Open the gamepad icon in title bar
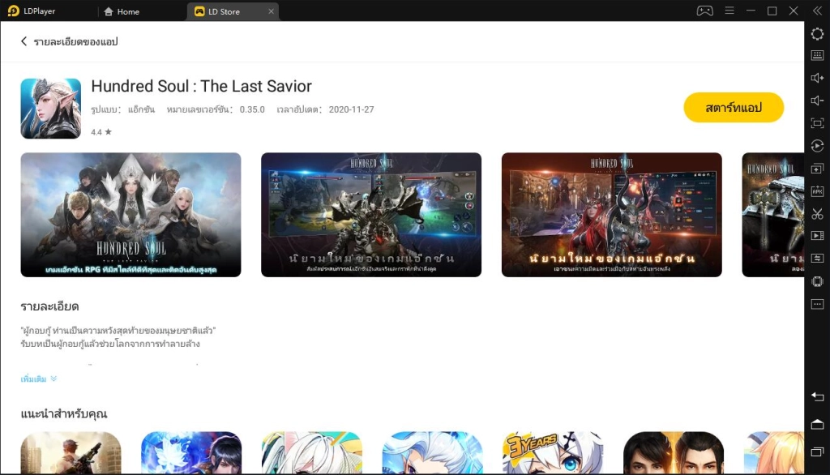 704,11
